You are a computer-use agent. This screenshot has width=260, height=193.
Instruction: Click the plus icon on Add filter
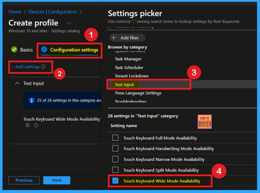[x=114, y=38]
